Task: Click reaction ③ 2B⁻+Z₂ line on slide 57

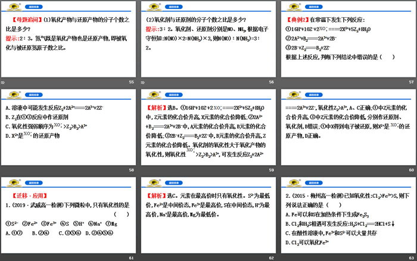Action: pyautogui.click(x=308, y=48)
